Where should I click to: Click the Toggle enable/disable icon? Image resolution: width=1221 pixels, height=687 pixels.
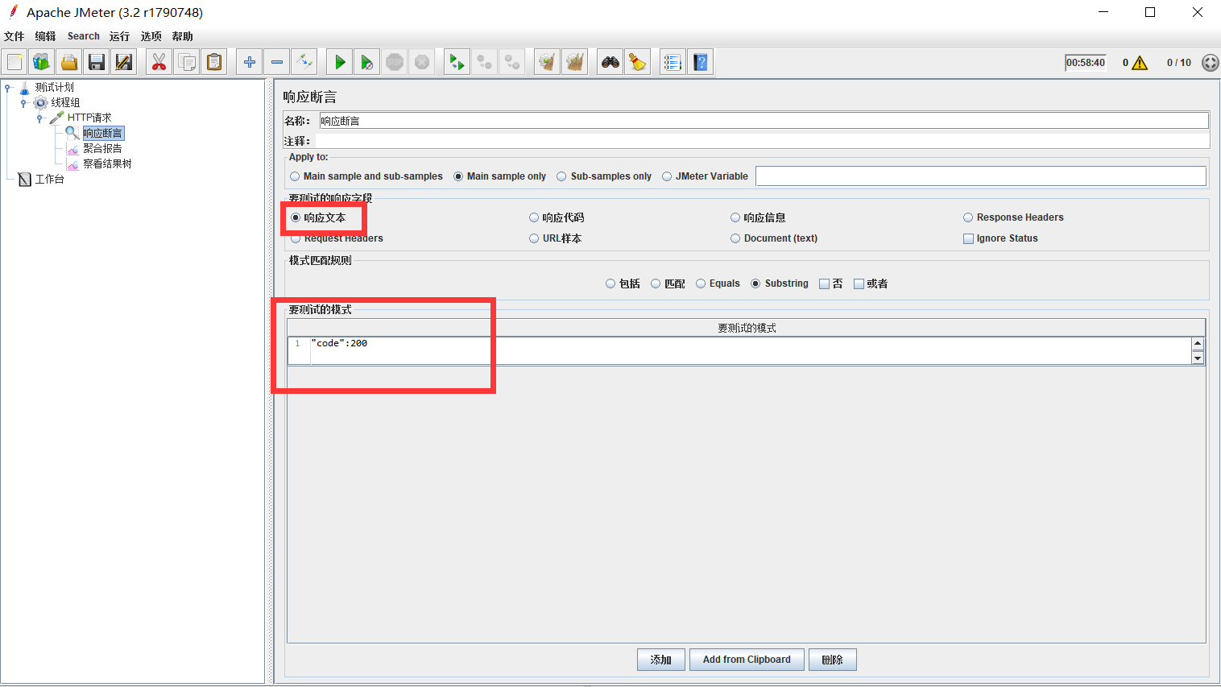[x=304, y=62]
